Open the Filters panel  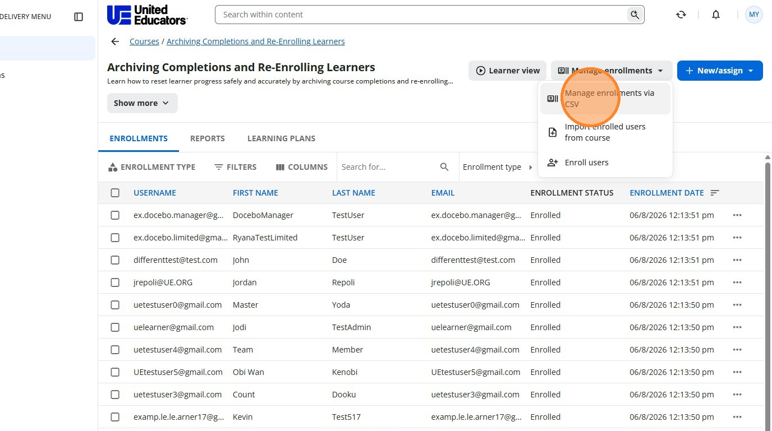point(236,167)
